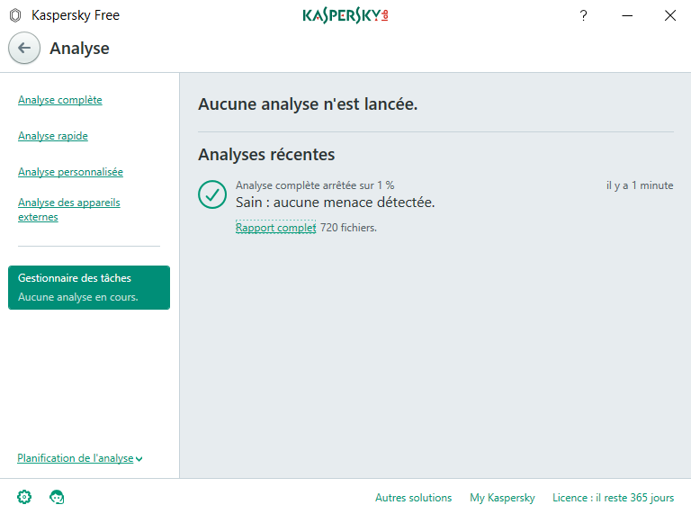
Task: Choose Analyse des appareils externes
Action: [x=68, y=210]
